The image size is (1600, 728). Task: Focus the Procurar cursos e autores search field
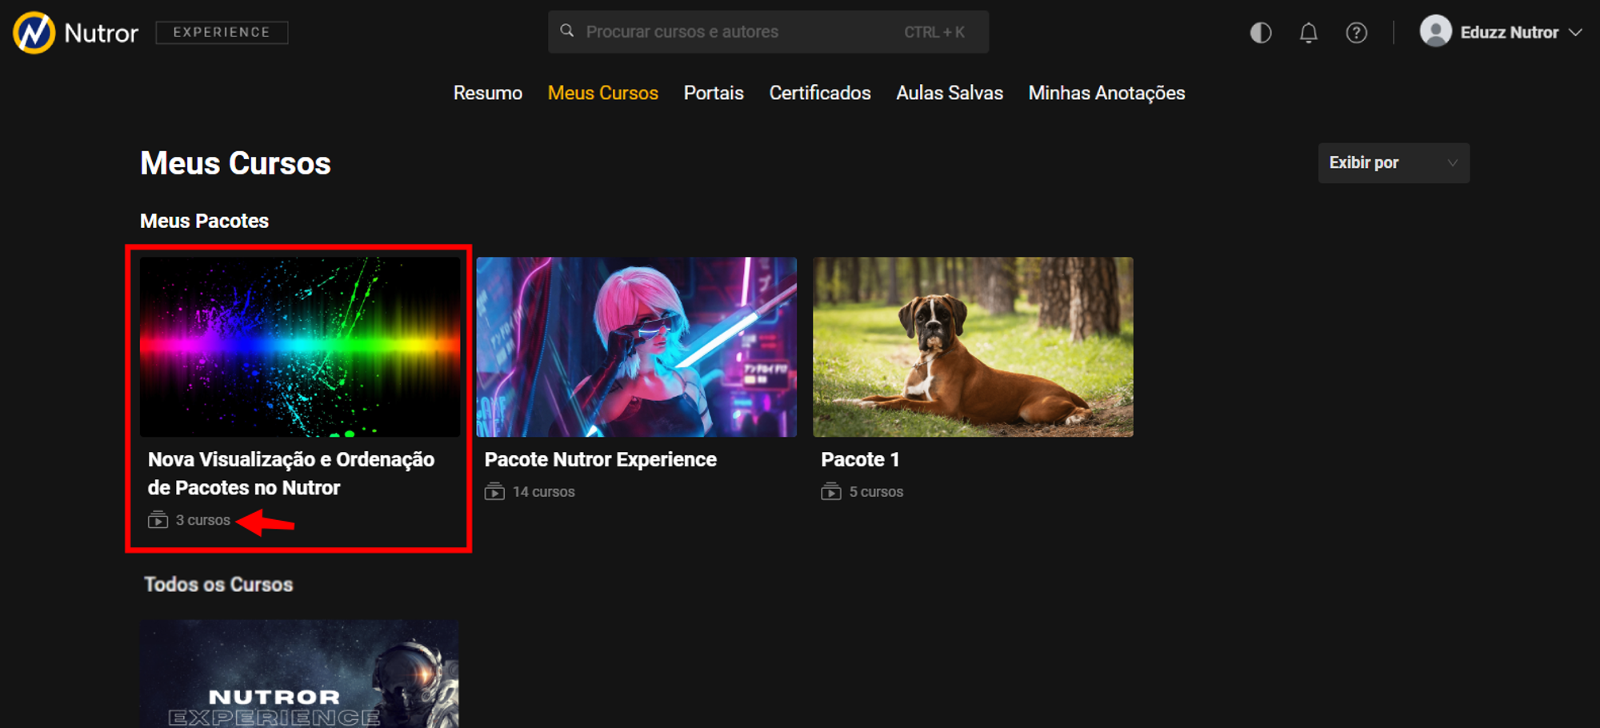(x=768, y=32)
